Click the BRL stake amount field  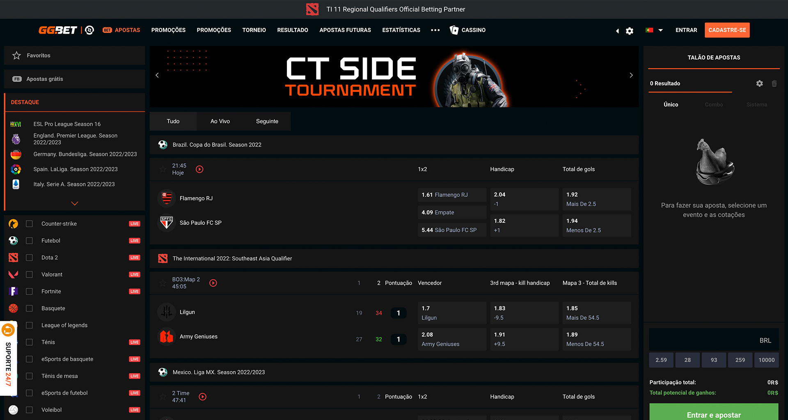click(714, 340)
